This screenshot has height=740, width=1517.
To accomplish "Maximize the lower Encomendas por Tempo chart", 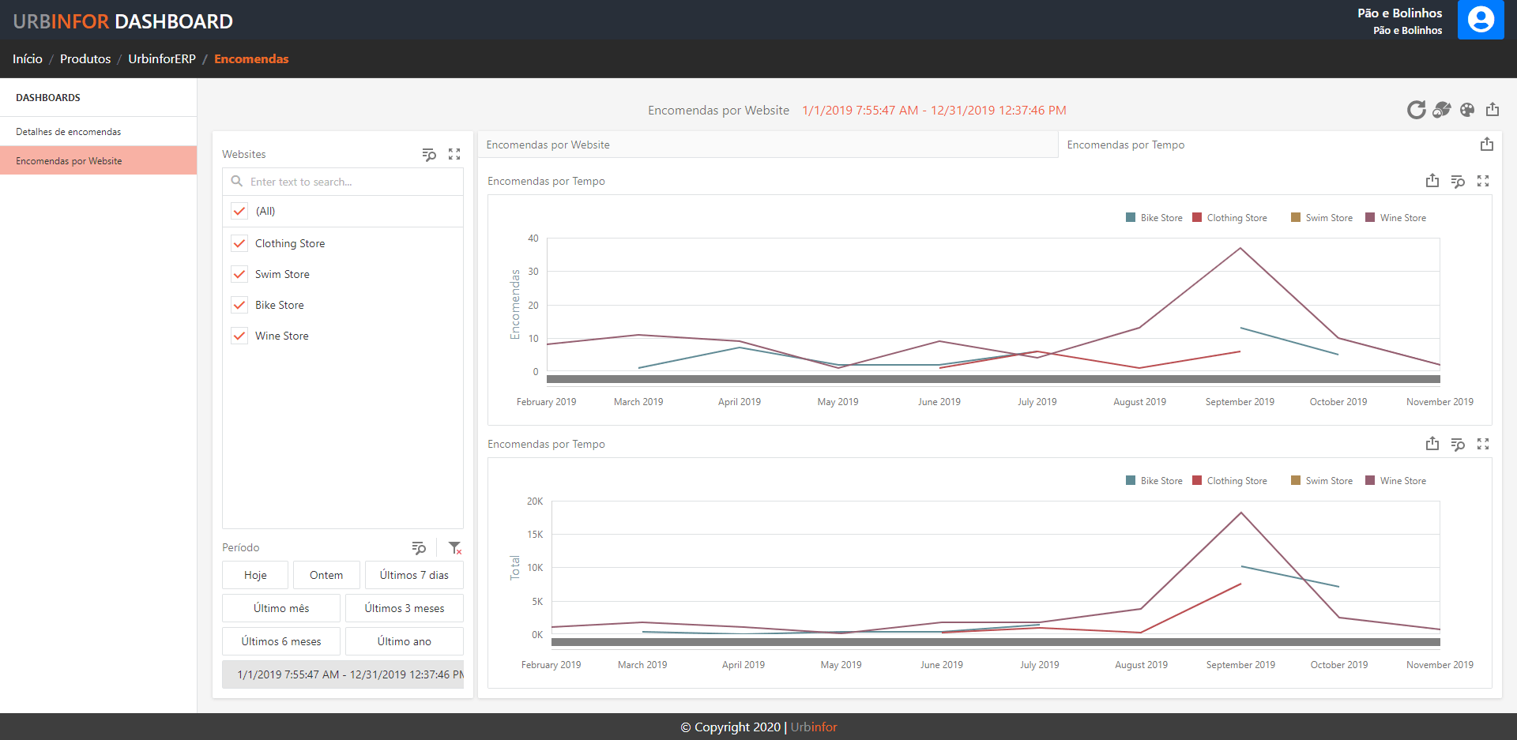I will coord(1483,444).
